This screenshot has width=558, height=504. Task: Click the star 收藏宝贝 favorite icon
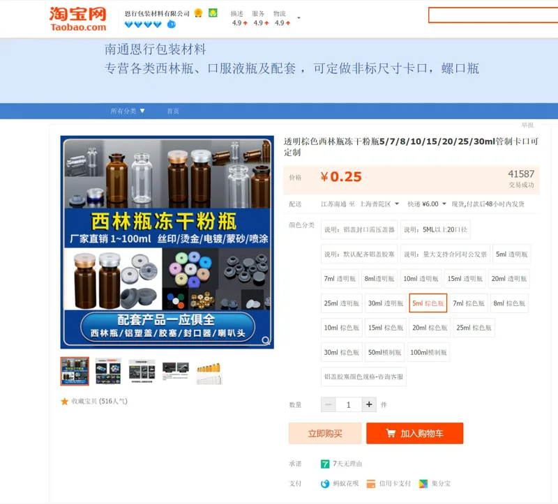click(64, 402)
